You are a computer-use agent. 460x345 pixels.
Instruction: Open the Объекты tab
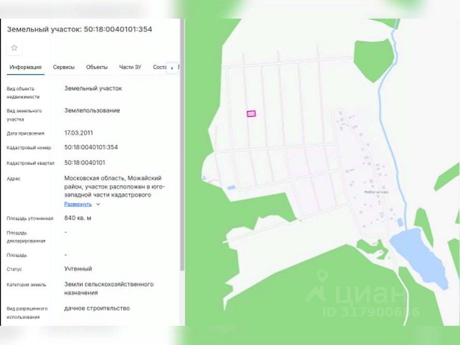tap(97, 67)
